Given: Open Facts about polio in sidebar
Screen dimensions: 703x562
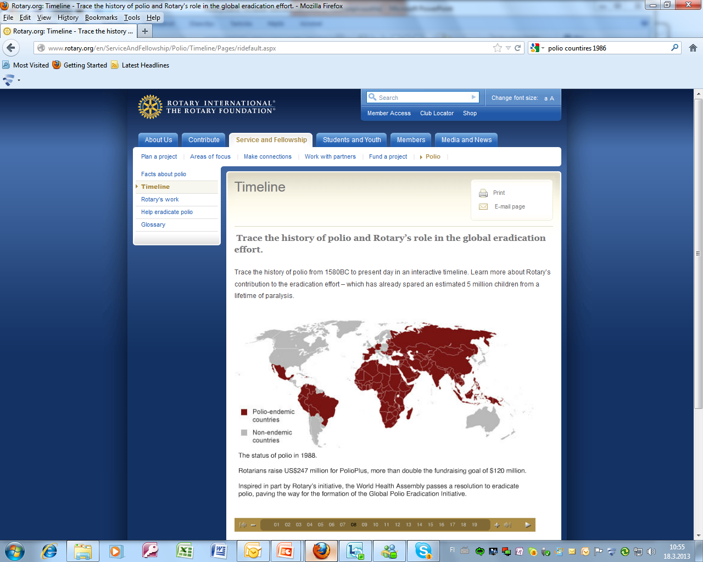Looking at the screenshot, I should click(164, 174).
